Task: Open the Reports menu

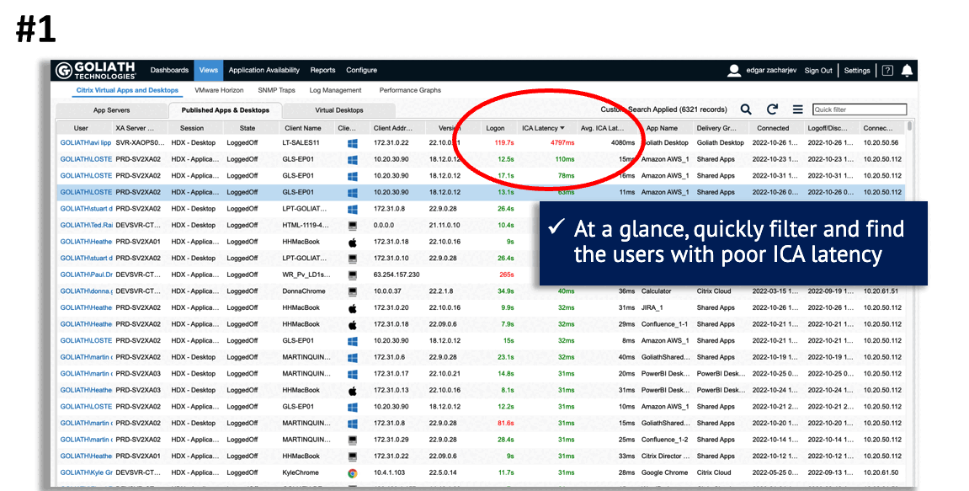Action: tap(322, 71)
